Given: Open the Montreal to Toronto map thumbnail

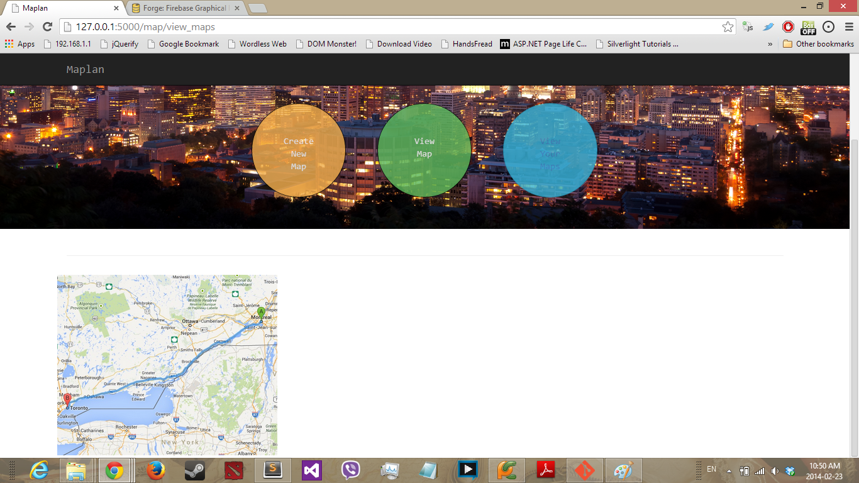Looking at the screenshot, I should tap(167, 365).
